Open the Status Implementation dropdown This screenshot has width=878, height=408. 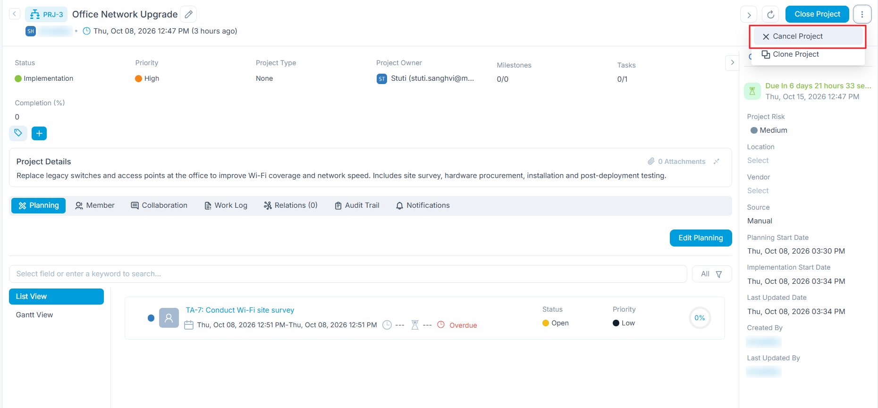(44, 78)
